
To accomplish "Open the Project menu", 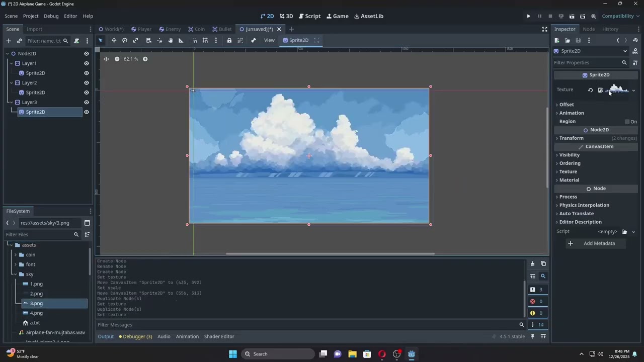I will [x=31, y=16].
